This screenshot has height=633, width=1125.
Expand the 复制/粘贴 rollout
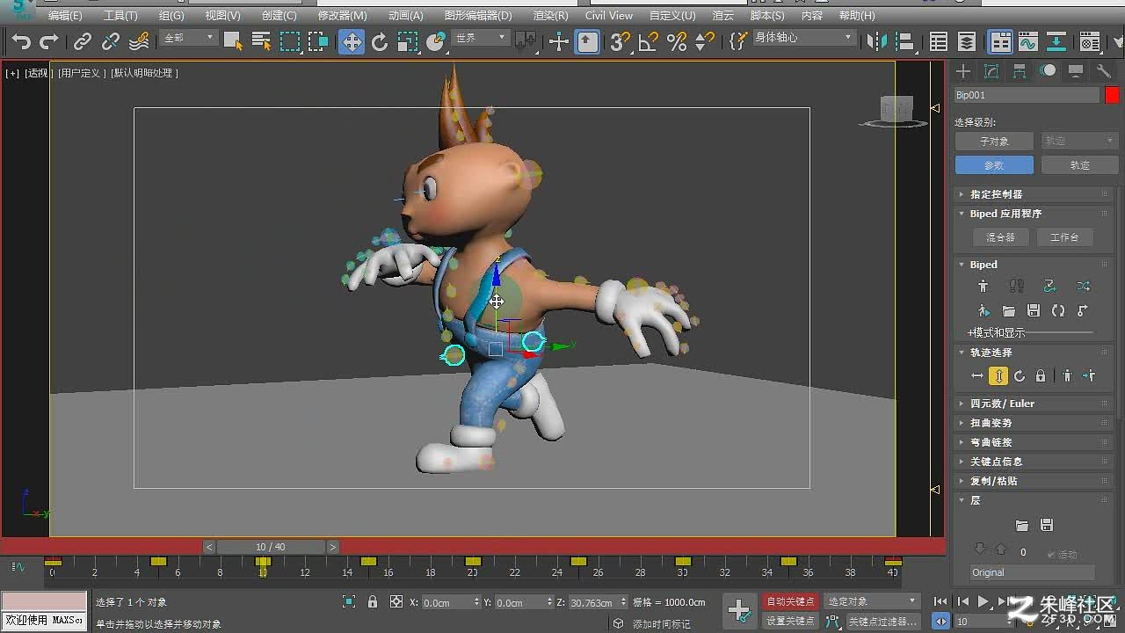click(x=1035, y=481)
